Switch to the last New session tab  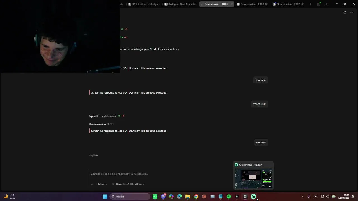tap(289, 4)
